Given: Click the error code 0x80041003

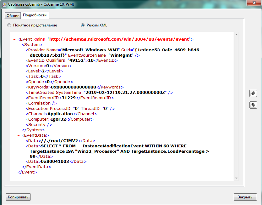Looking at the screenshot, I should point(55,162).
